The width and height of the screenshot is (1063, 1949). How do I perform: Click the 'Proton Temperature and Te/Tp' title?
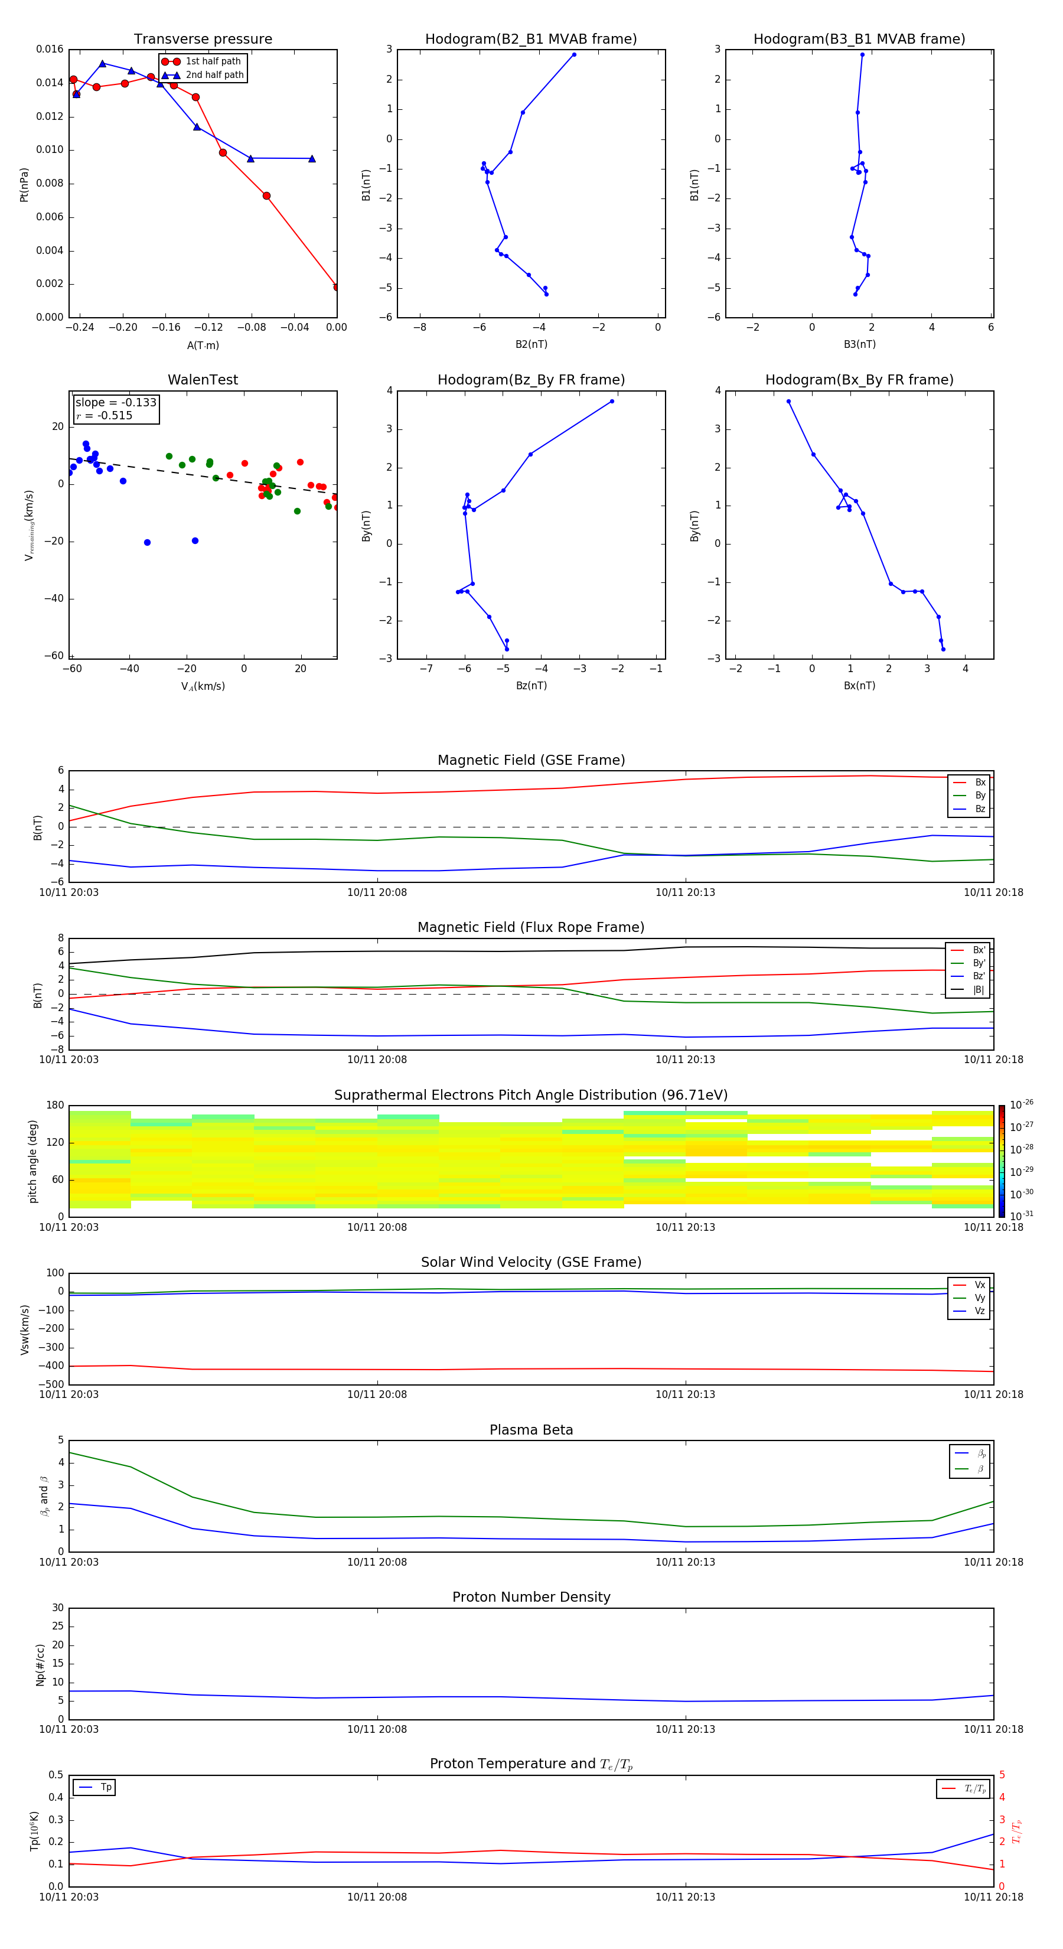point(531,1764)
